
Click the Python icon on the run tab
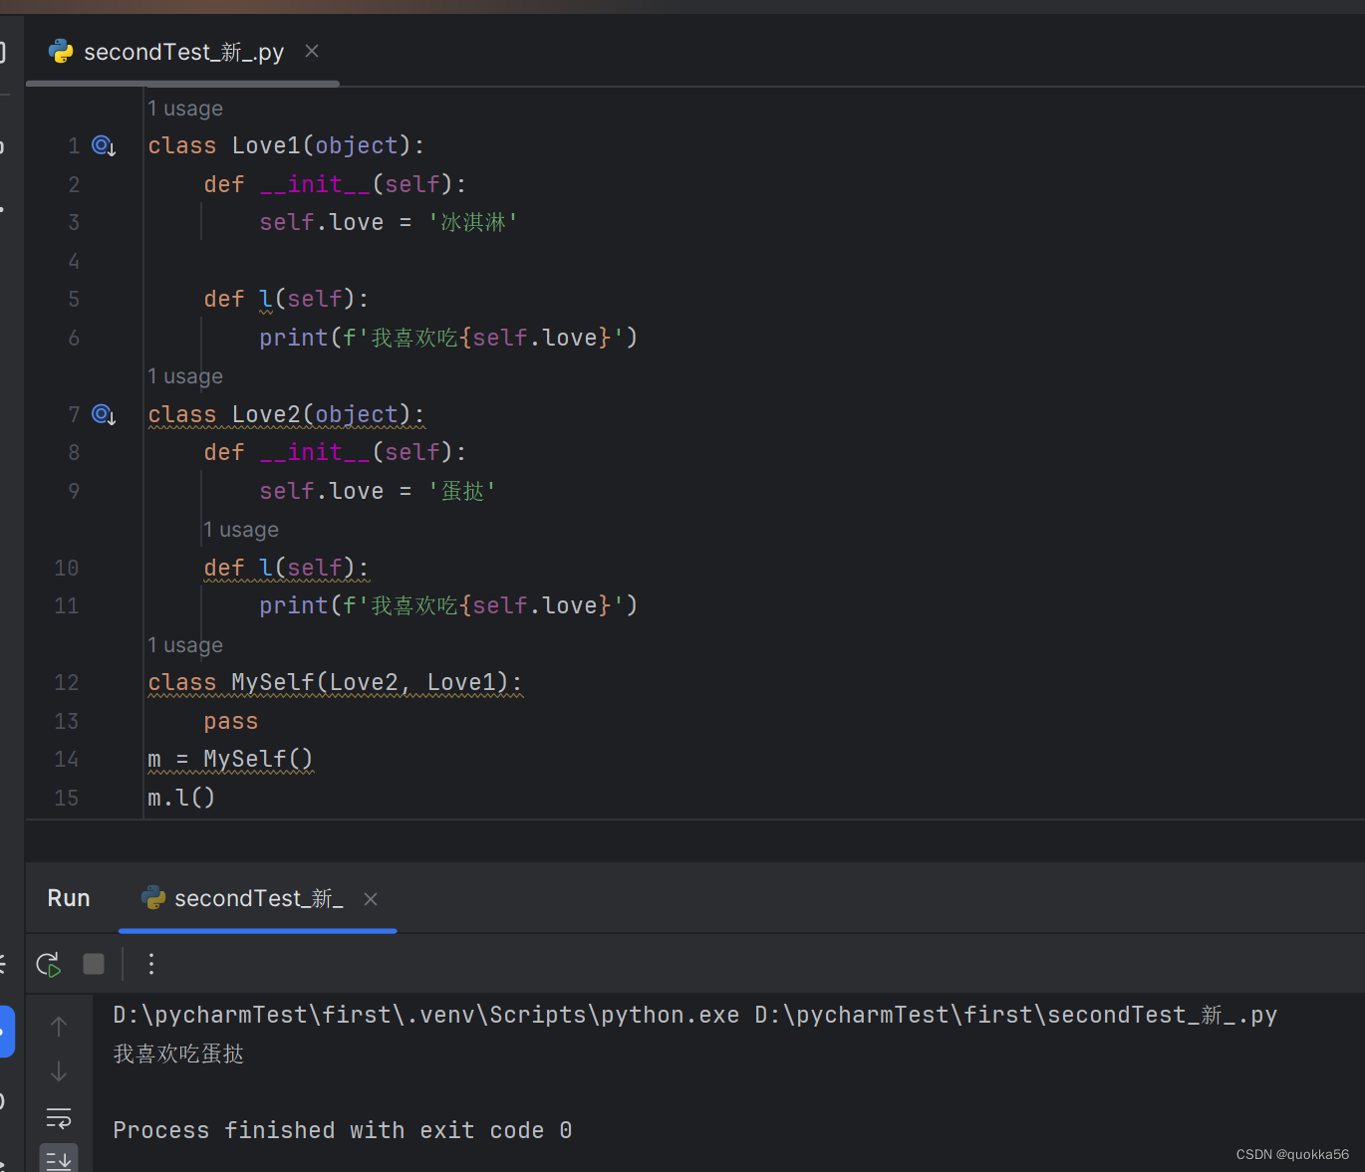[153, 898]
